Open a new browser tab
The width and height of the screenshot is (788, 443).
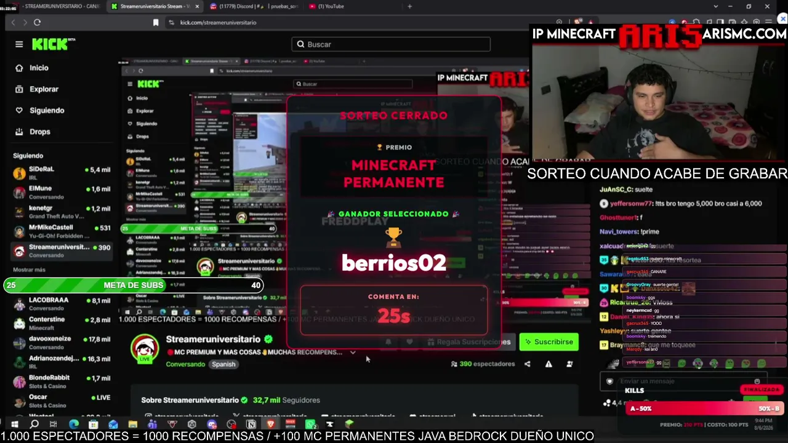point(409,6)
